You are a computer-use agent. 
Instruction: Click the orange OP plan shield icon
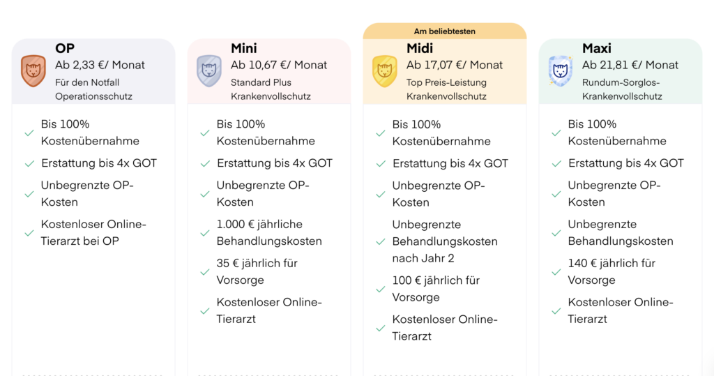[33, 71]
